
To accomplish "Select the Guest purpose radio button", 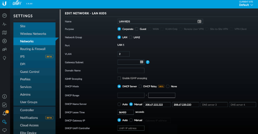I will click(137, 29).
